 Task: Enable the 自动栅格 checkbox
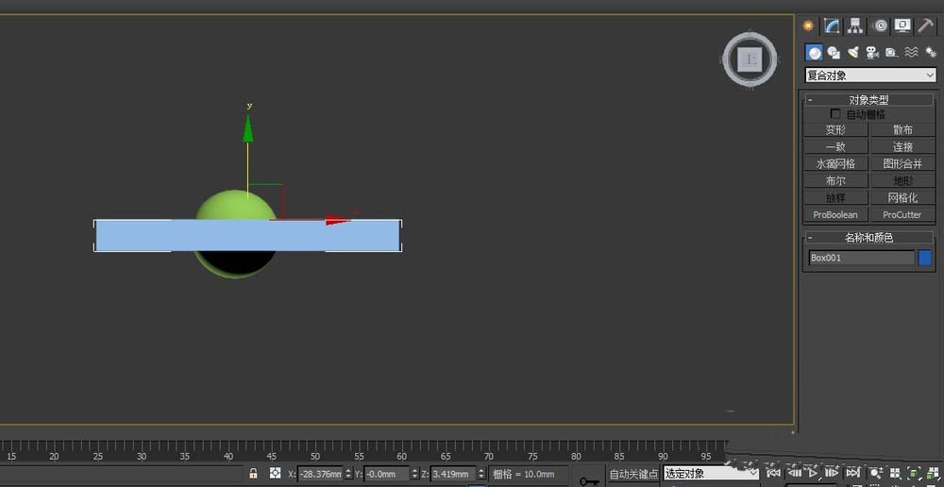coord(835,114)
